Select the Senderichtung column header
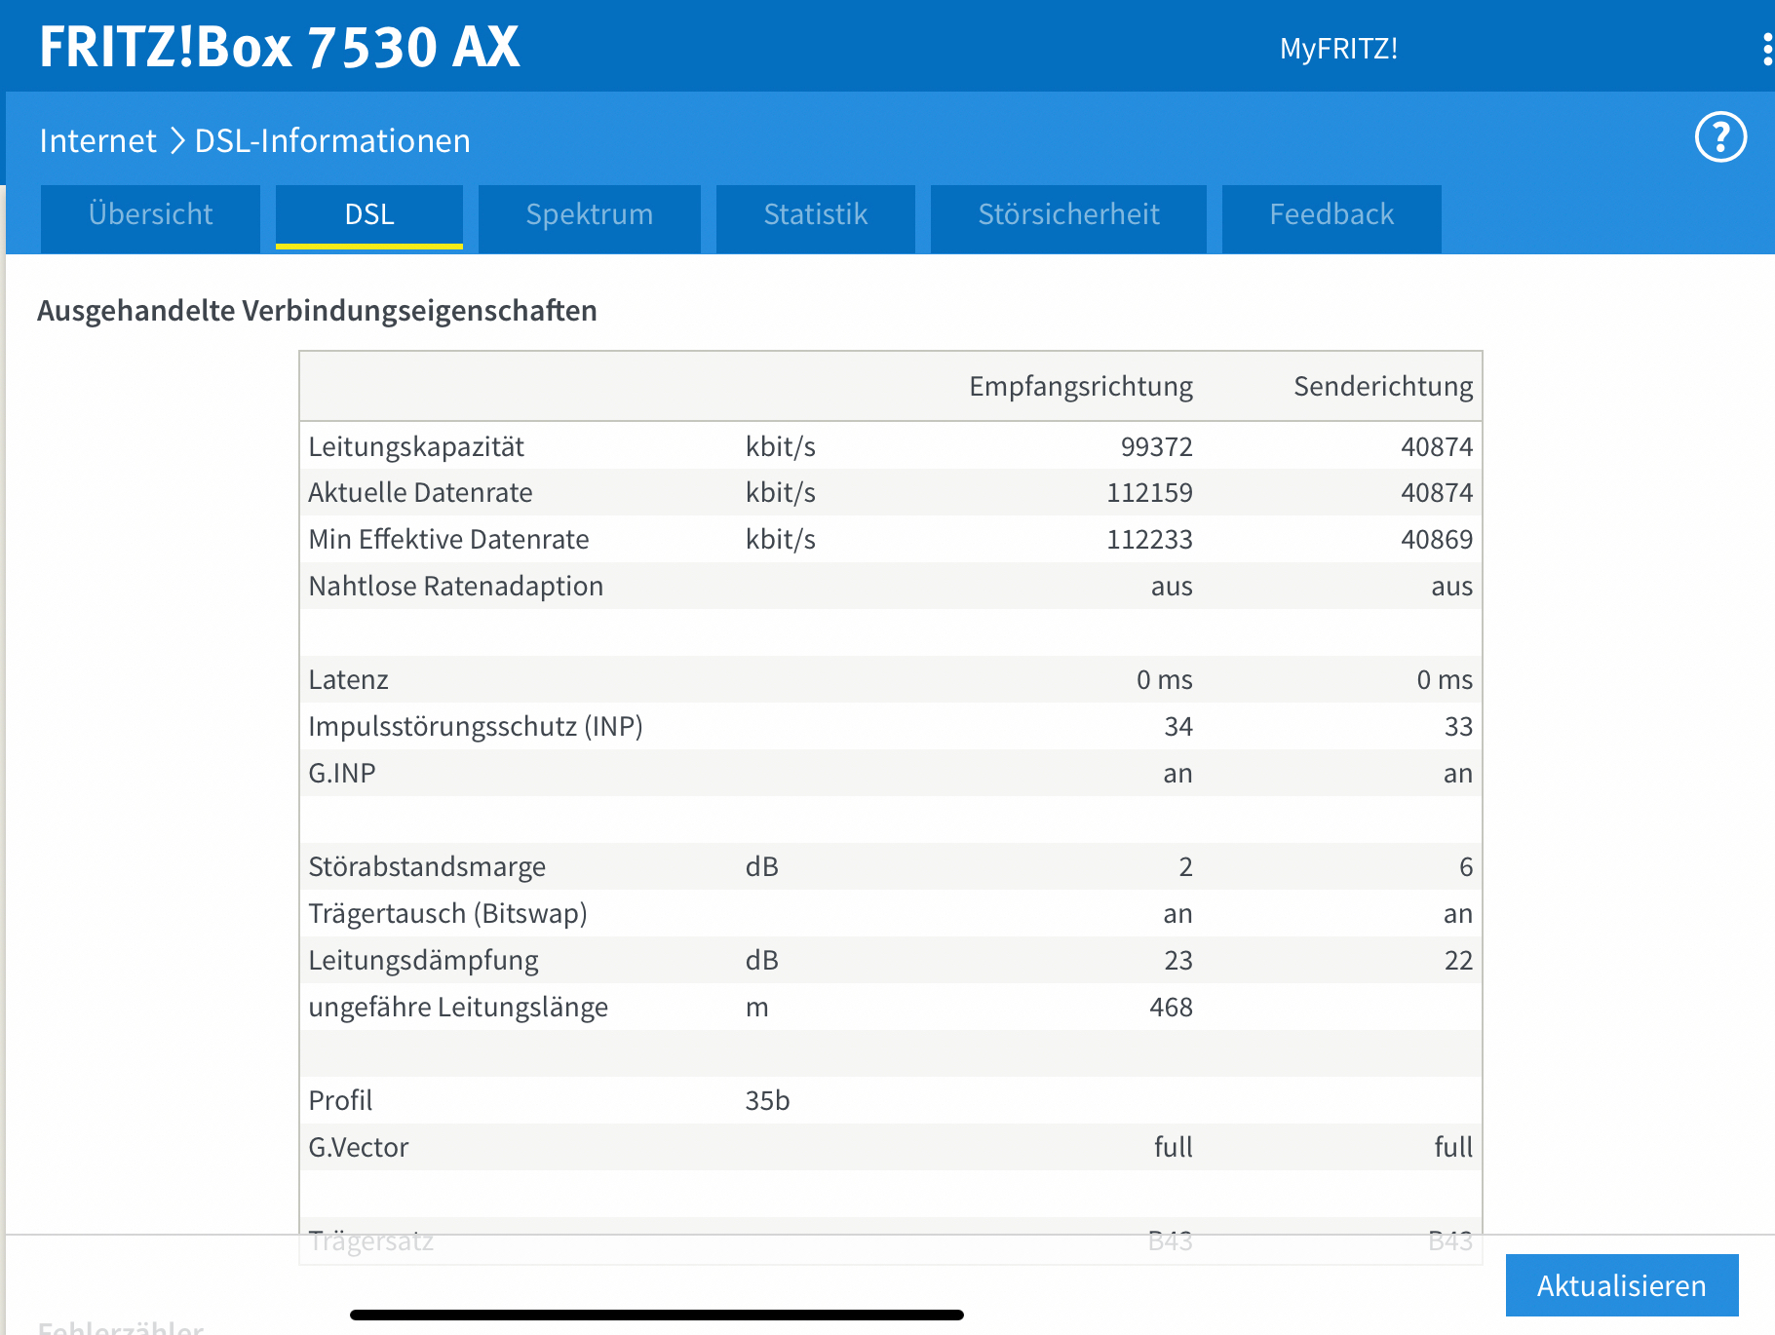1775x1335 pixels. tap(1383, 387)
